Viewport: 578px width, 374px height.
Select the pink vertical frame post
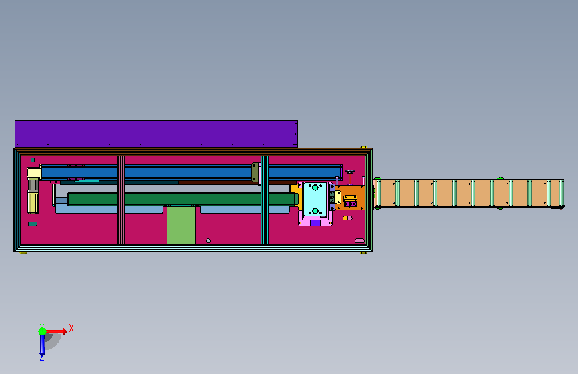click(121, 200)
